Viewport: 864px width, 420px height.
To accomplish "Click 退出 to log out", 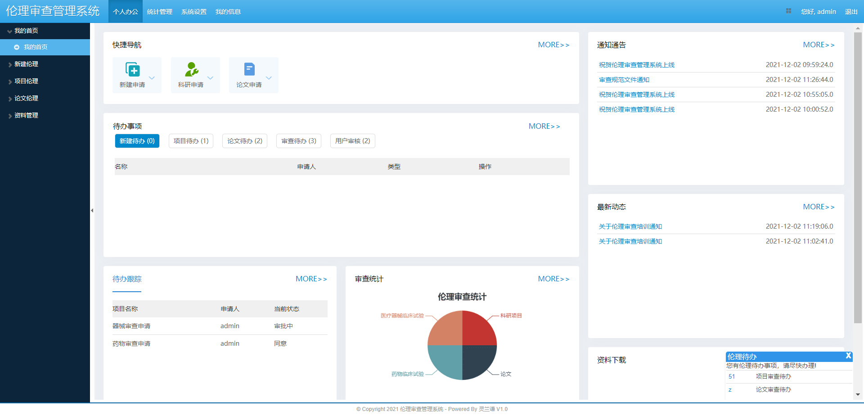I will (x=851, y=12).
